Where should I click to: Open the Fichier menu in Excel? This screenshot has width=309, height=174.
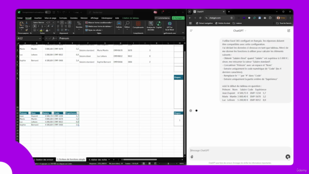coord(20,18)
